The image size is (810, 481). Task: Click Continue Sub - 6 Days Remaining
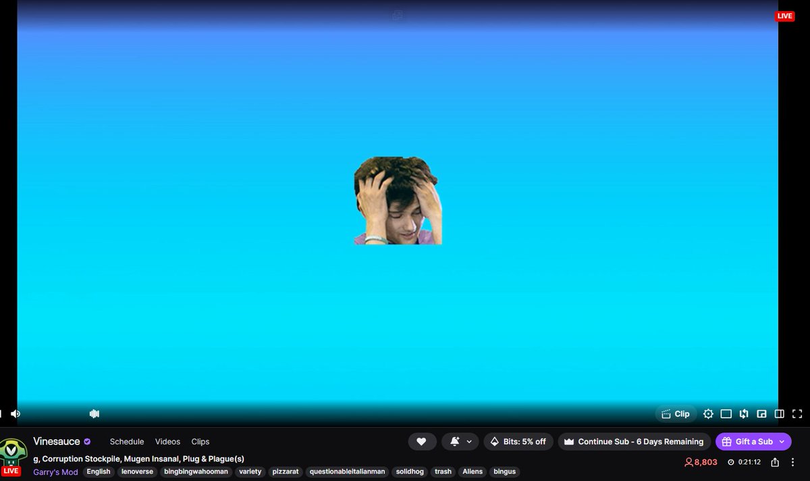pyautogui.click(x=634, y=442)
